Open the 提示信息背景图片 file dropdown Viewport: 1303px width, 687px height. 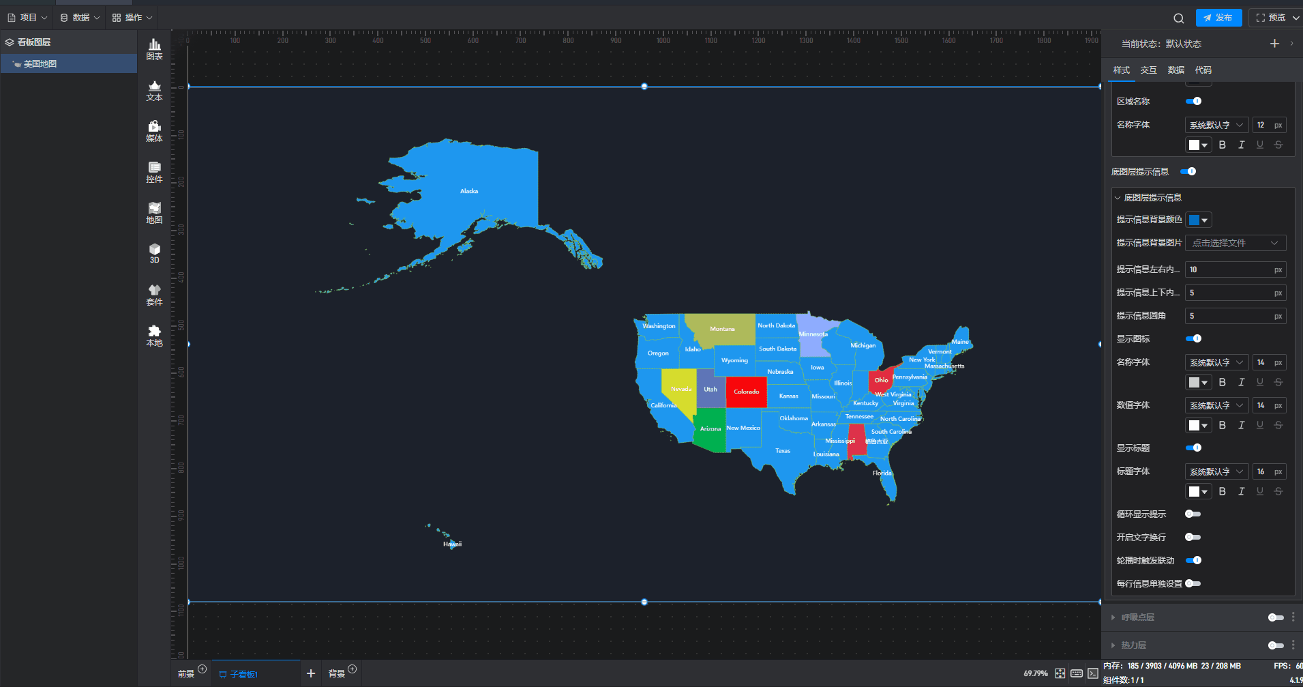click(x=1235, y=243)
